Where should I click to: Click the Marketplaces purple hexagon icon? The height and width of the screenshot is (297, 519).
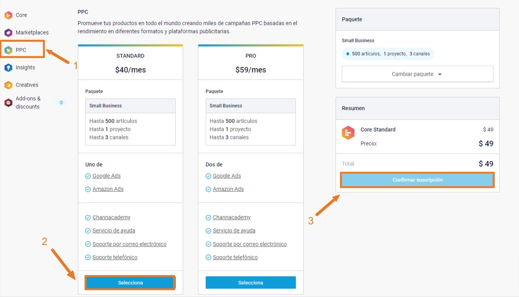pyautogui.click(x=8, y=33)
